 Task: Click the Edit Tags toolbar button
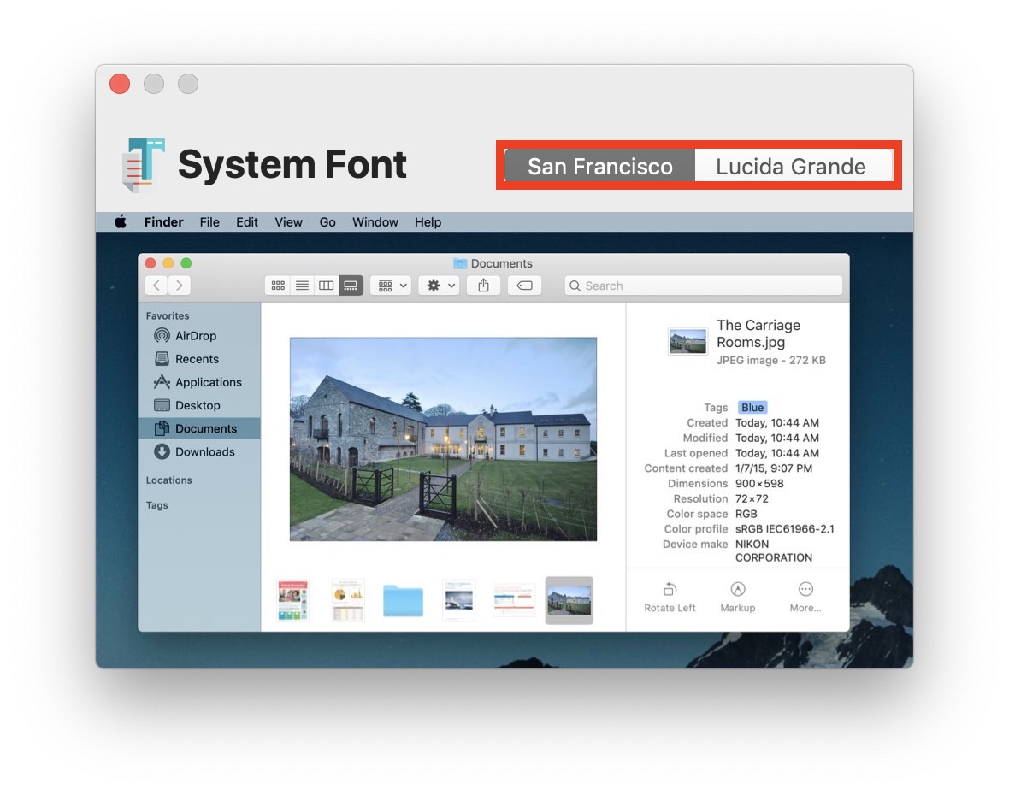pyautogui.click(x=524, y=286)
